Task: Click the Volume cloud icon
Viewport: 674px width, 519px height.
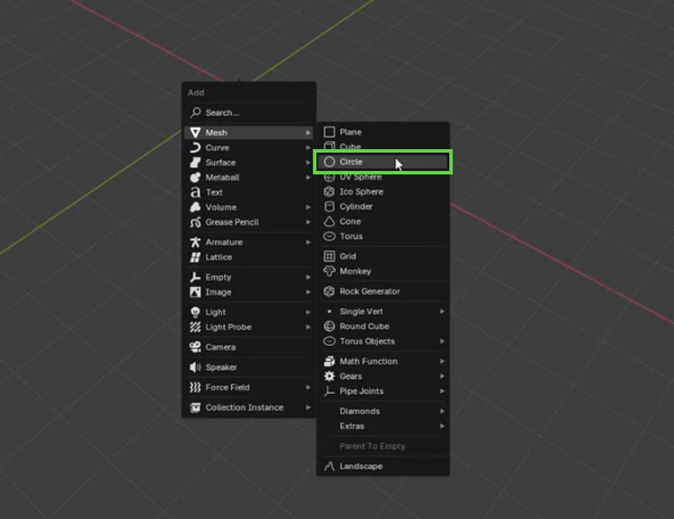Action: pyautogui.click(x=195, y=207)
